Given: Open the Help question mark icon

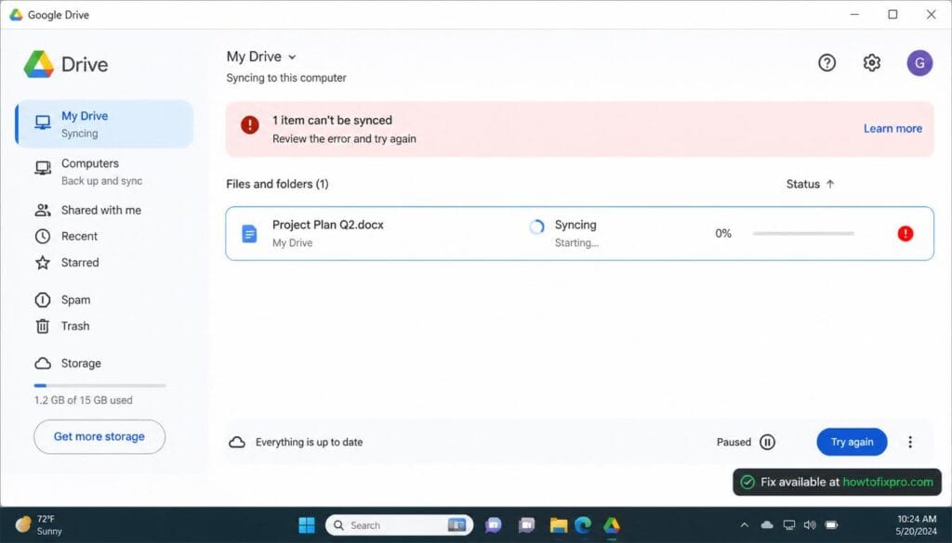Looking at the screenshot, I should (826, 62).
